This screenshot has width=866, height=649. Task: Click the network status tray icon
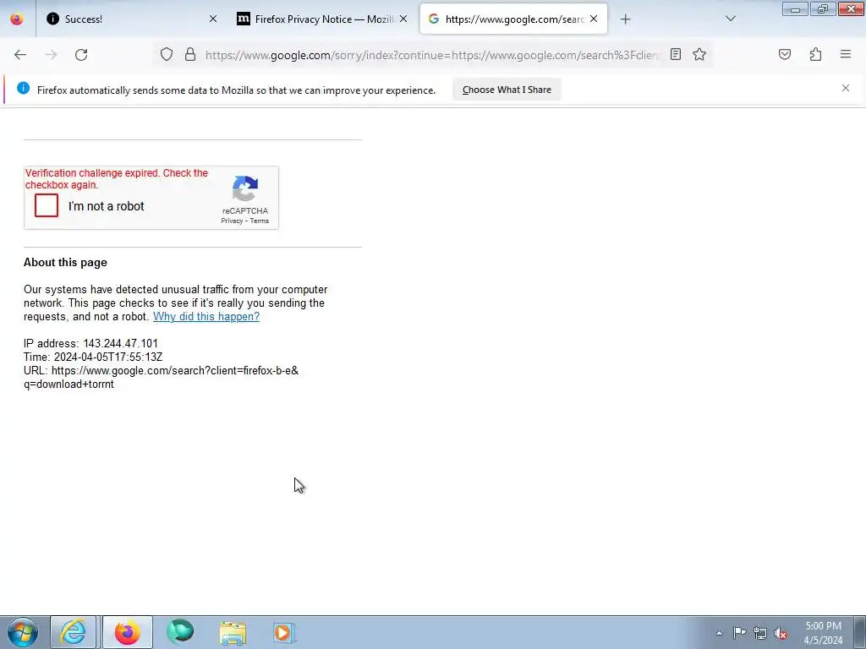pyautogui.click(x=760, y=633)
